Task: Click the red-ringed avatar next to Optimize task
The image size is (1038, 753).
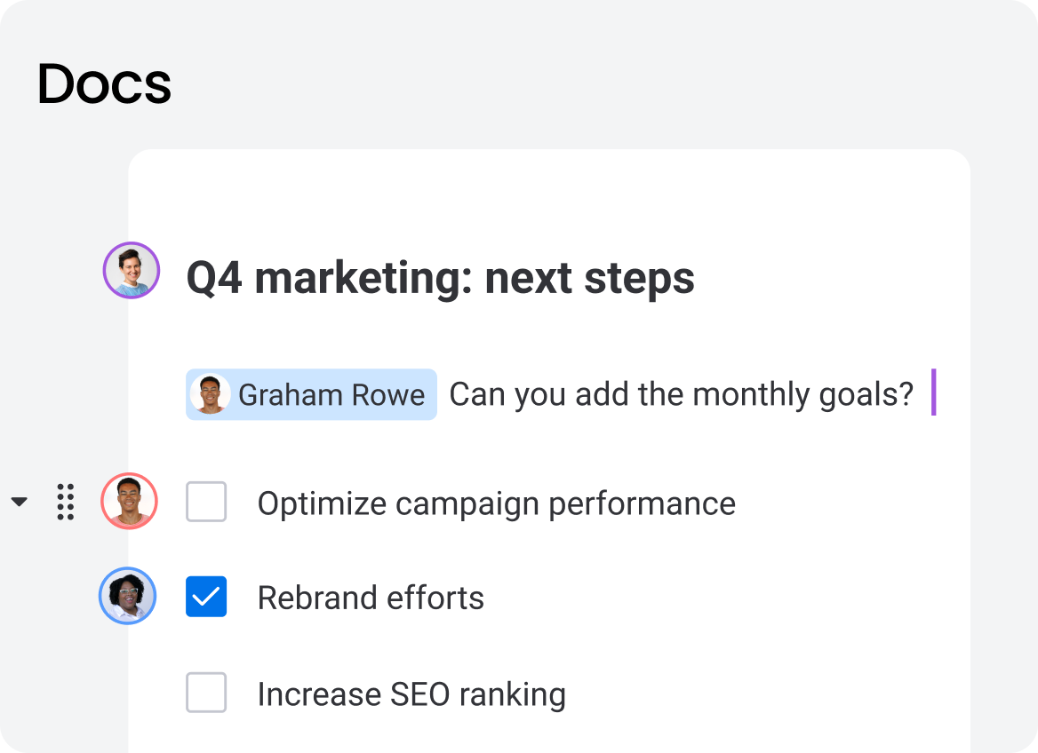Action: [129, 501]
